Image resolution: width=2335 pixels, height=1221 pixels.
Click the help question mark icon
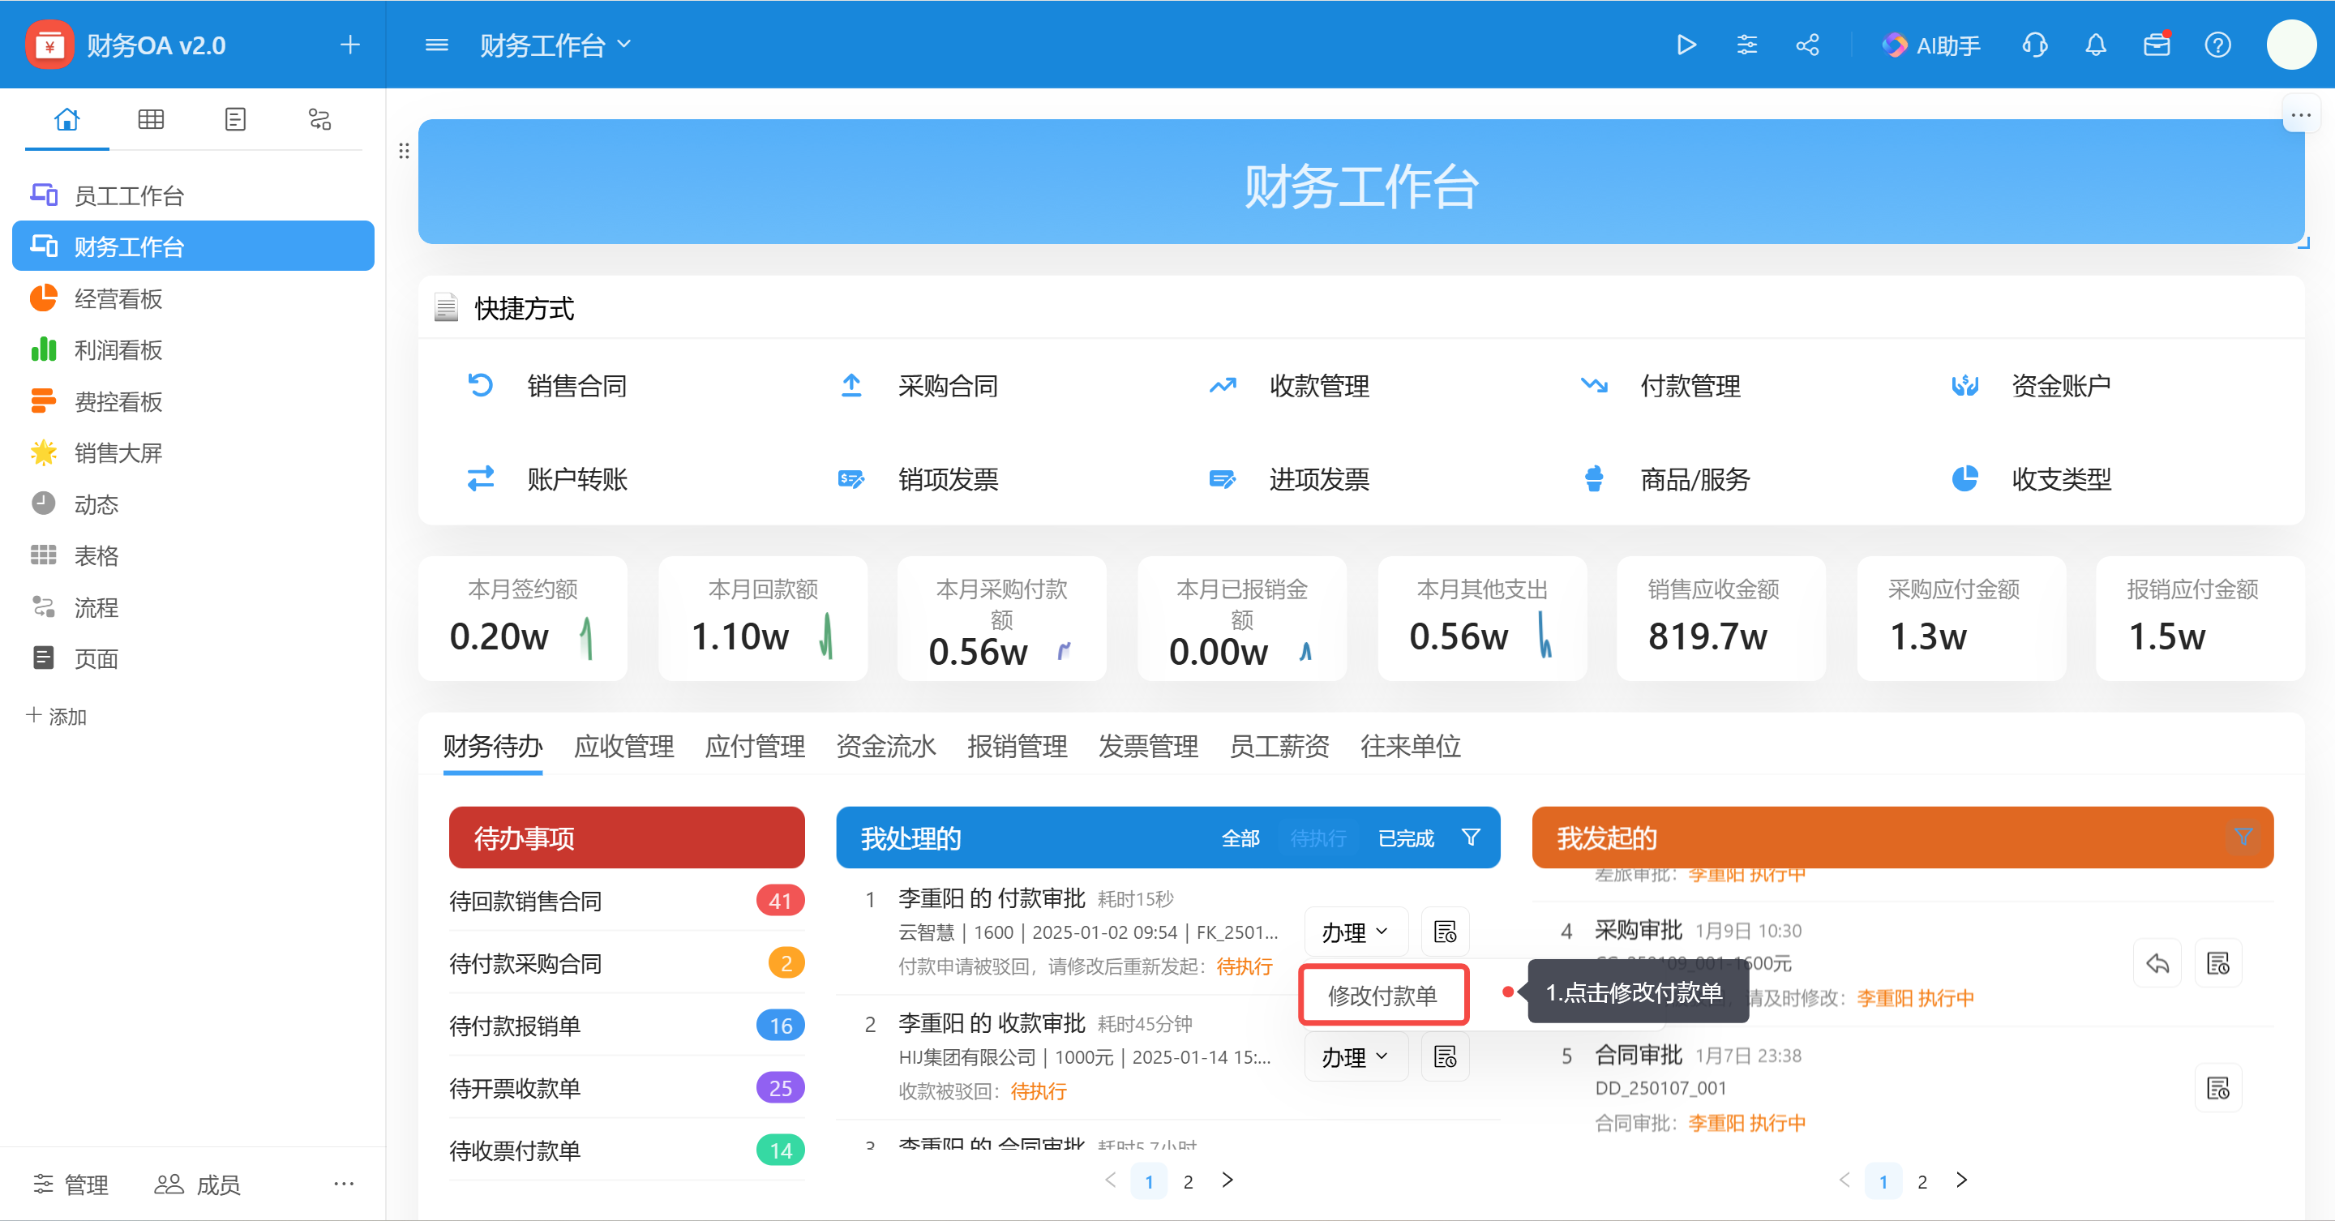2218,45
